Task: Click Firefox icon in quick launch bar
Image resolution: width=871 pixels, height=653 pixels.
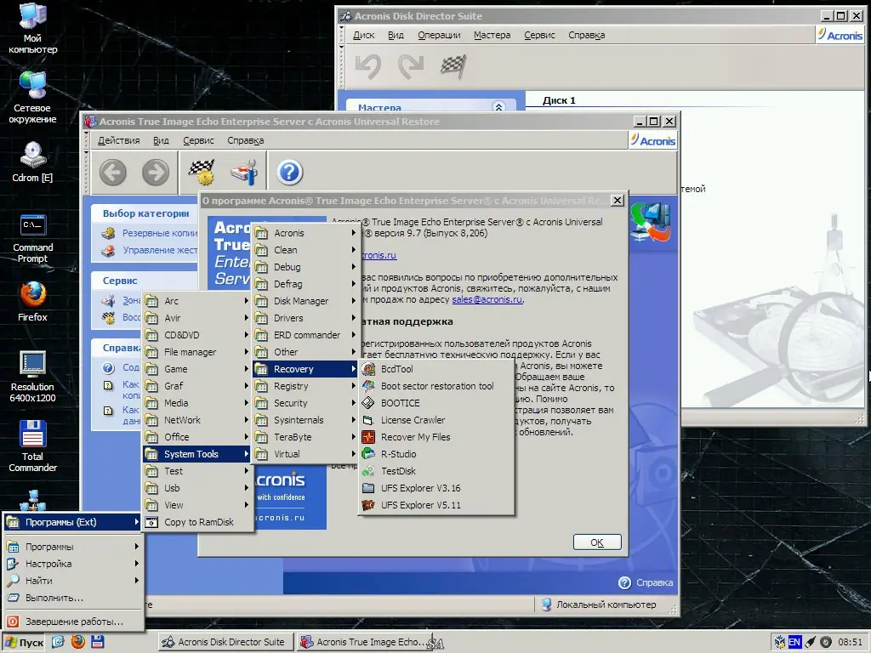Action: click(77, 642)
